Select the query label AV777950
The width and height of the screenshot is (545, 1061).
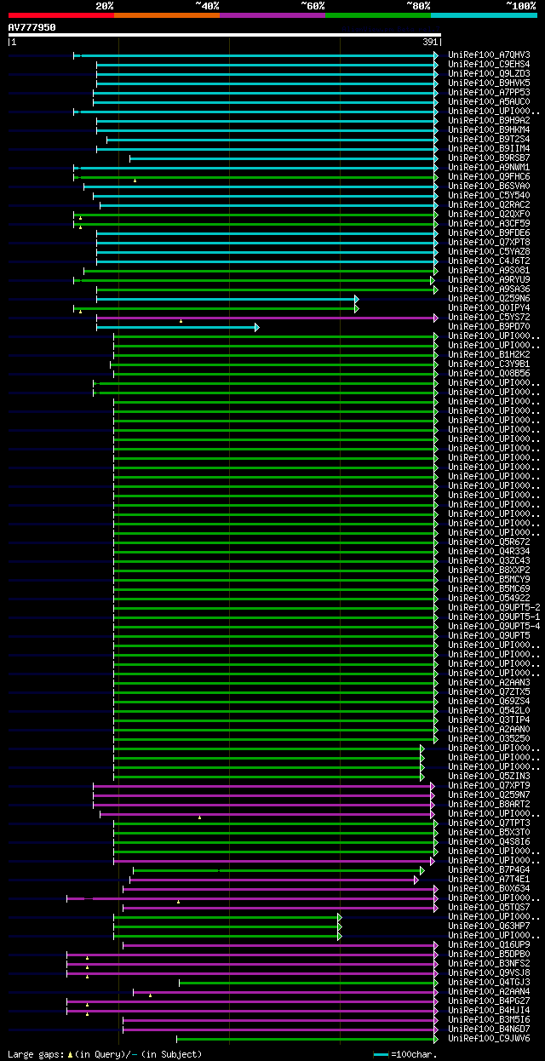(32, 27)
